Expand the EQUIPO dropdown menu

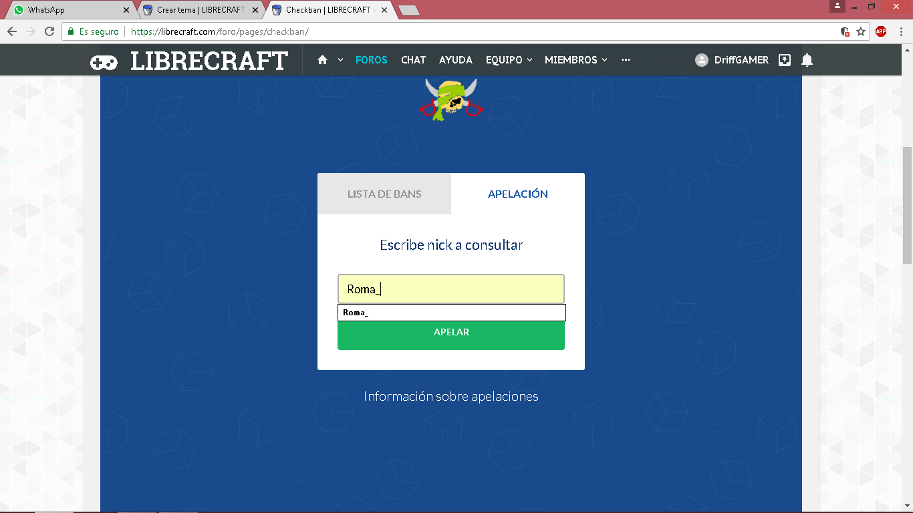(509, 59)
